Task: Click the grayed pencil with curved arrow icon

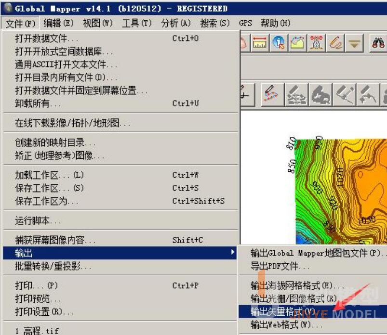Action: coord(368,94)
